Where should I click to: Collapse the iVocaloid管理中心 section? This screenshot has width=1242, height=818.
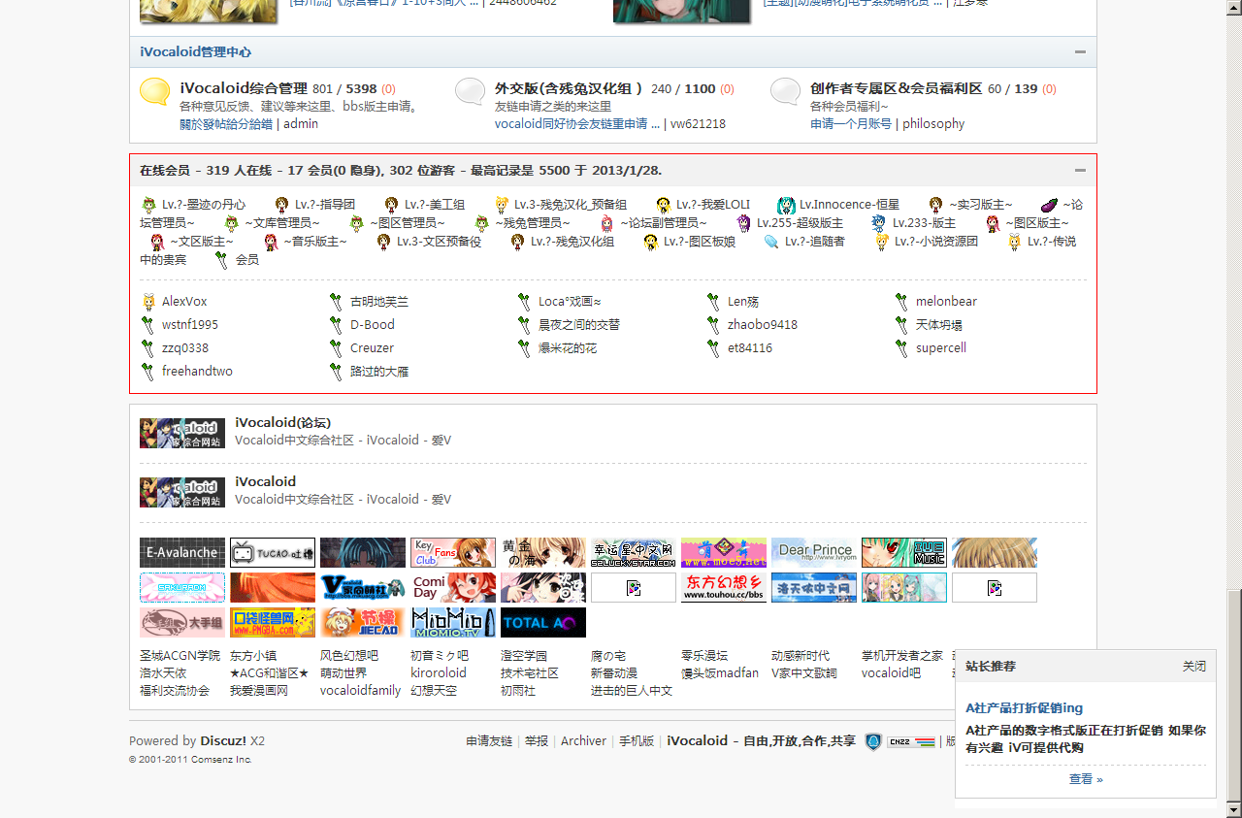pos(1080,52)
